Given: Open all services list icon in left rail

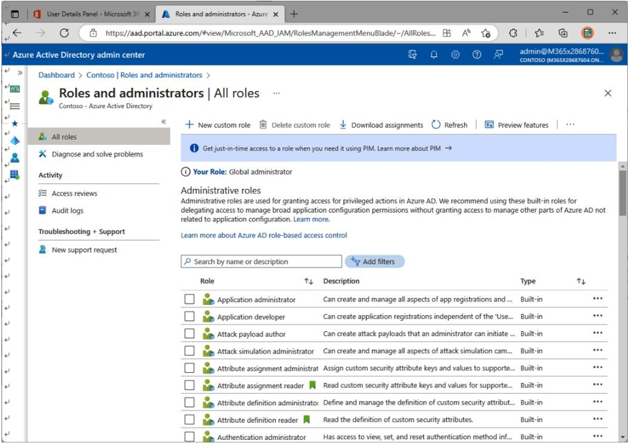Looking at the screenshot, I should (15, 106).
